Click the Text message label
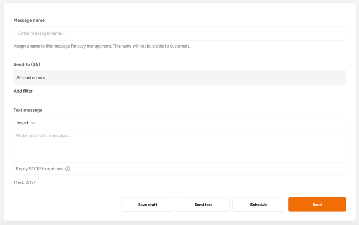 (28, 110)
